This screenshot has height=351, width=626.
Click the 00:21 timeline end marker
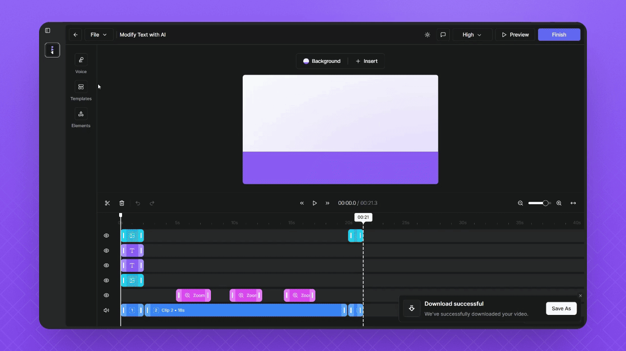coord(363,217)
